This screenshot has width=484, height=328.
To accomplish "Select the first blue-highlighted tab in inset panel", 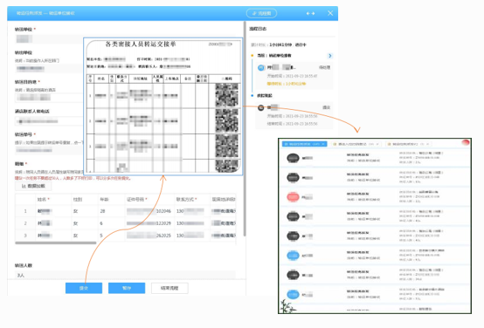I will [304, 144].
